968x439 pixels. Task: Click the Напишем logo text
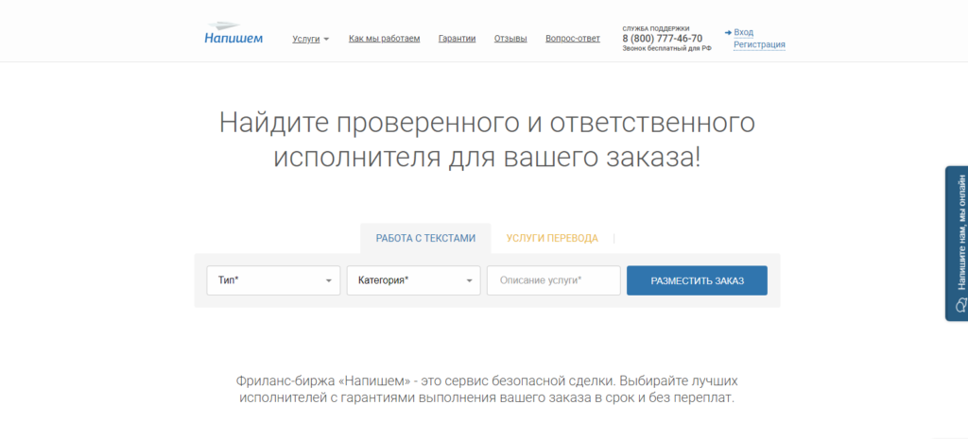click(233, 39)
